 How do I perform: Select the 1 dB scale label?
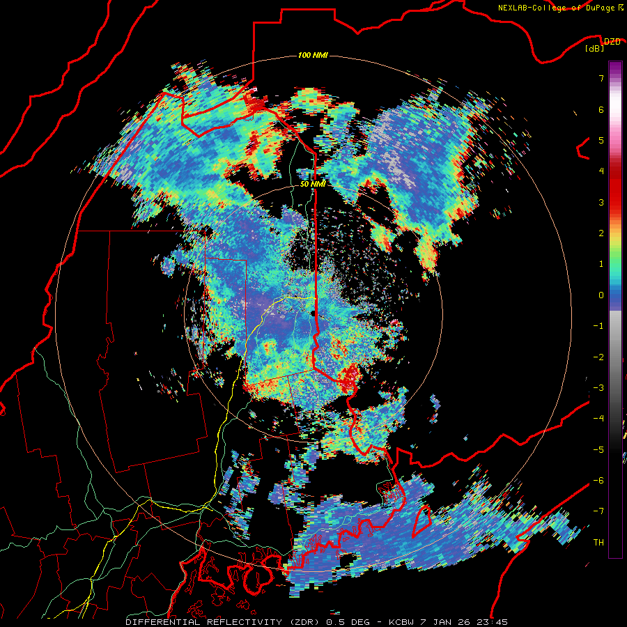[x=601, y=264]
